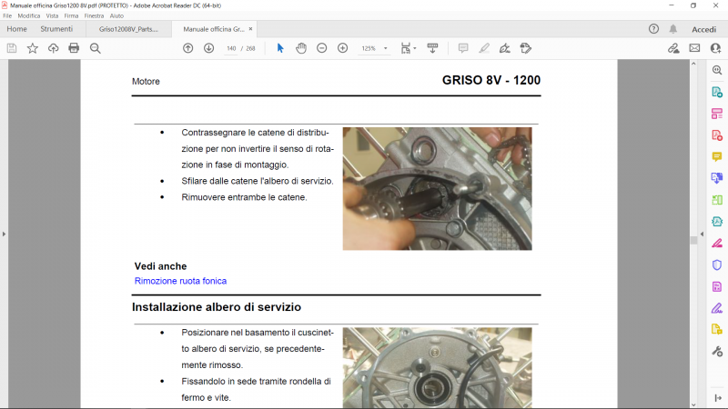Close the Manuale officina tab
The height and width of the screenshot is (409, 728).
(251, 29)
